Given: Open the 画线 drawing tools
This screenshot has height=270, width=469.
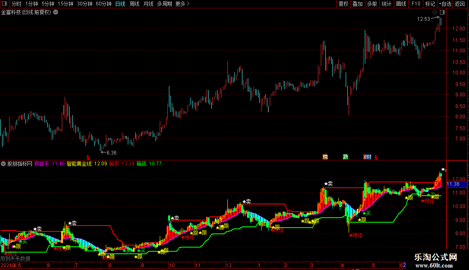Looking at the screenshot, I should [x=401, y=4].
